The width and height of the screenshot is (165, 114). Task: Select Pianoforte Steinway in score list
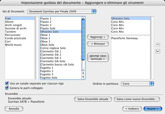coord(125,38)
